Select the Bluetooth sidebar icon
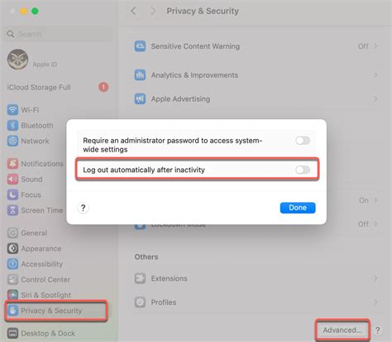Image resolution: width=392 pixels, height=342 pixels. tap(12, 125)
